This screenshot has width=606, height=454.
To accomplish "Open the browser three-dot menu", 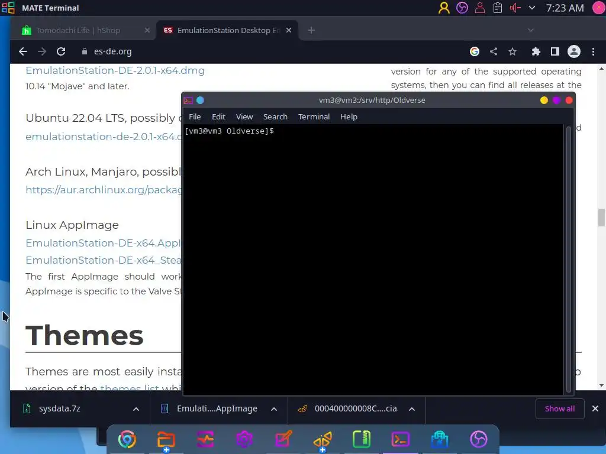I will pyautogui.click(x=593, y=51).
